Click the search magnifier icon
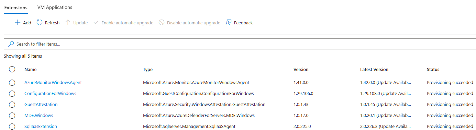This screenshot has height=130, width=476. pos(11,44)
